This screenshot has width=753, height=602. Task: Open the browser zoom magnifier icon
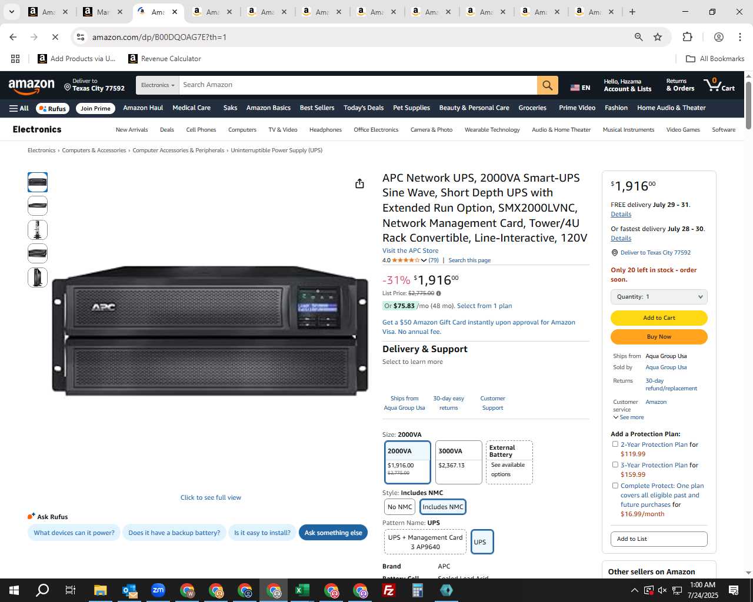(x=638, y=37)
